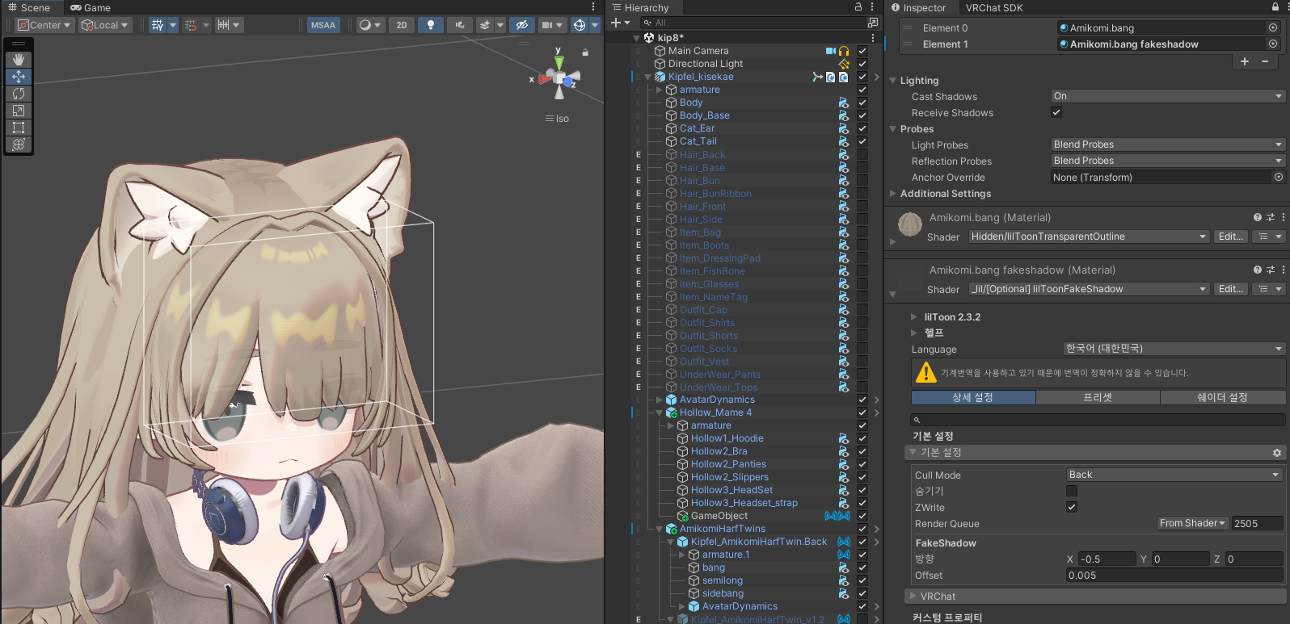
Task: Toggle 2D scene view mode
Action: pyautogui.click(x=402, y=25)
